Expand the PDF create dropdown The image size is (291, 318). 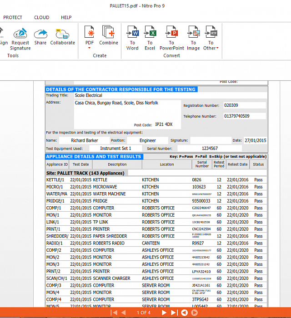click(90, 38)
